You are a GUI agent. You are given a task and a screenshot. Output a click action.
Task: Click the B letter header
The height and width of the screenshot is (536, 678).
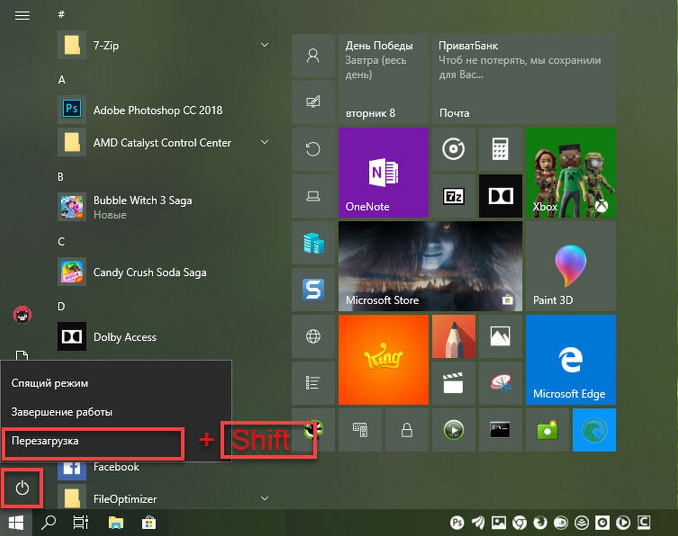coord(61,177)
